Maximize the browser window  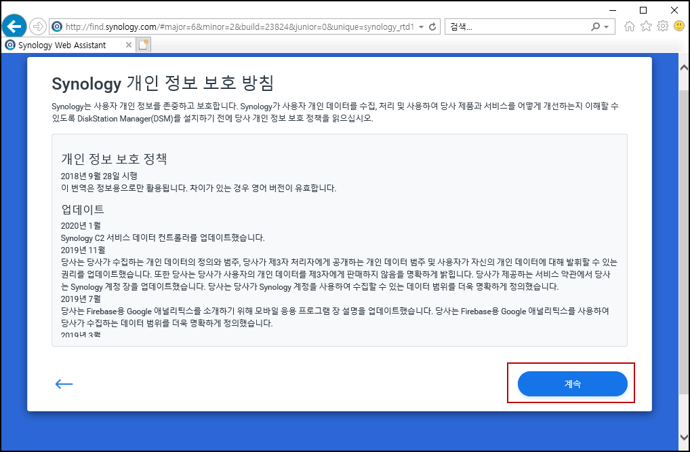click(x=643, y=10)
